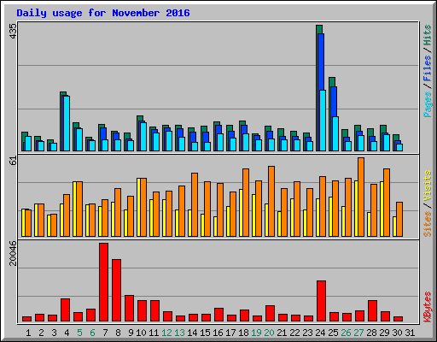The image size is (437, 342).
Task: Select the red KBytes bar for day 24
Action: point(321,301)
